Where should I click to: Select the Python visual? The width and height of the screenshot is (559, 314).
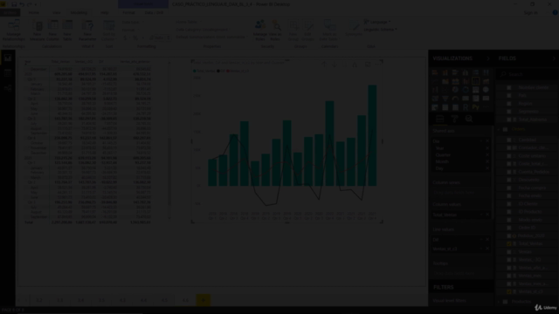coord(475,107)
